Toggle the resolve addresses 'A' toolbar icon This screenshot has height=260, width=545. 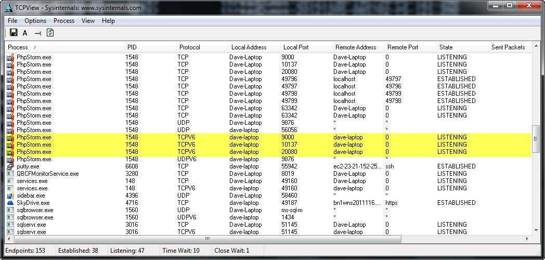pos(25,33)
